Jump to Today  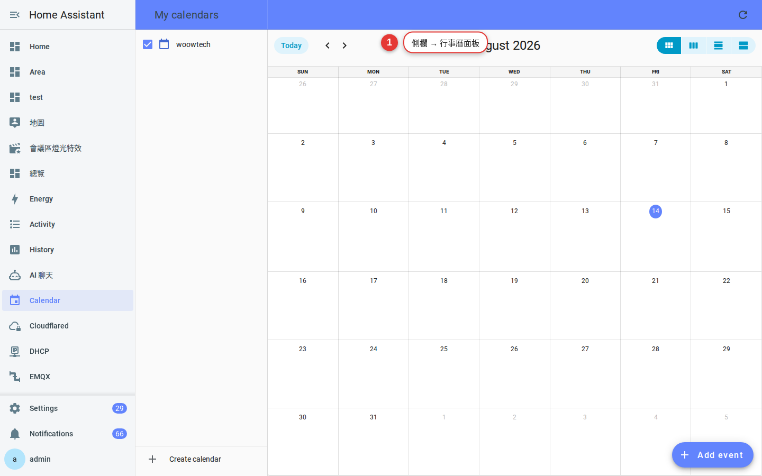[x=291, y=45]
